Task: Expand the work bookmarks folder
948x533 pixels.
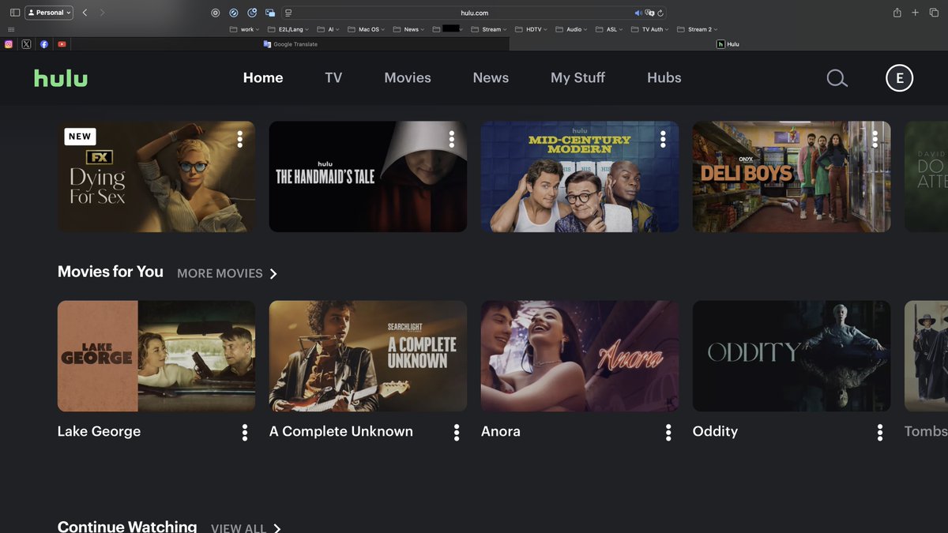Action: 244,29
